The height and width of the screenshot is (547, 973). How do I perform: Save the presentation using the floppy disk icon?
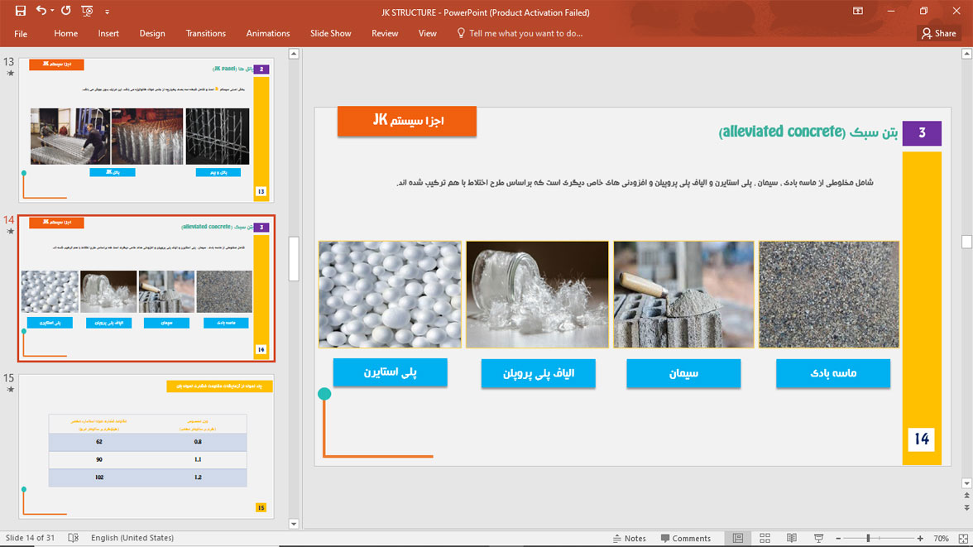[x=21, y=11]
